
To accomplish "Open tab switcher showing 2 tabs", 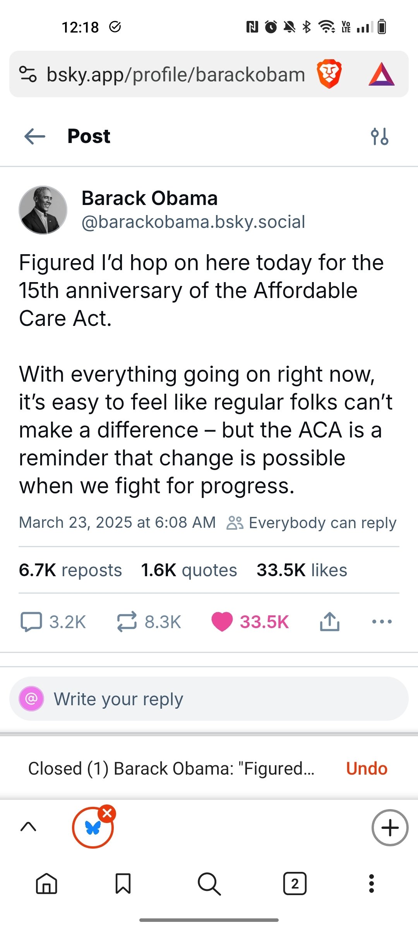I will point(295,884).
